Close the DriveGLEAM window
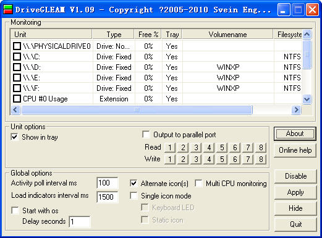The height and width of the screenshot is (238, 322). [312, 10]
